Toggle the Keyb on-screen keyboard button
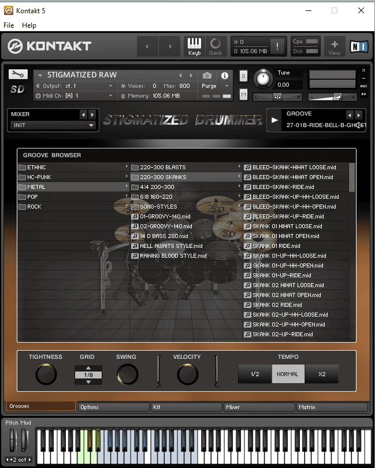Image resolution: width=375 pixels, height=468 pixels. pyautogui.click(x=194, y=46)
